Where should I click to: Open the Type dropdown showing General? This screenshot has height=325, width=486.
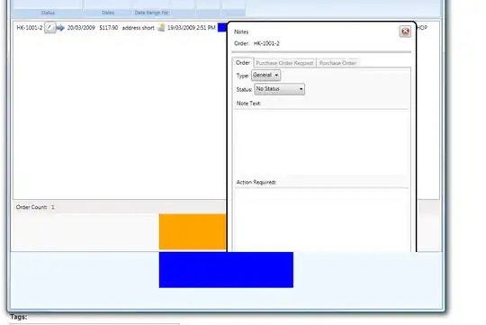pos(265,75)
